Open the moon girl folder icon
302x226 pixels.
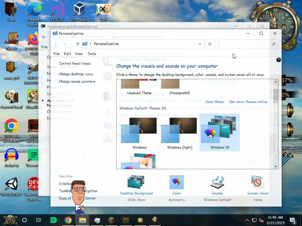[11, 71]
